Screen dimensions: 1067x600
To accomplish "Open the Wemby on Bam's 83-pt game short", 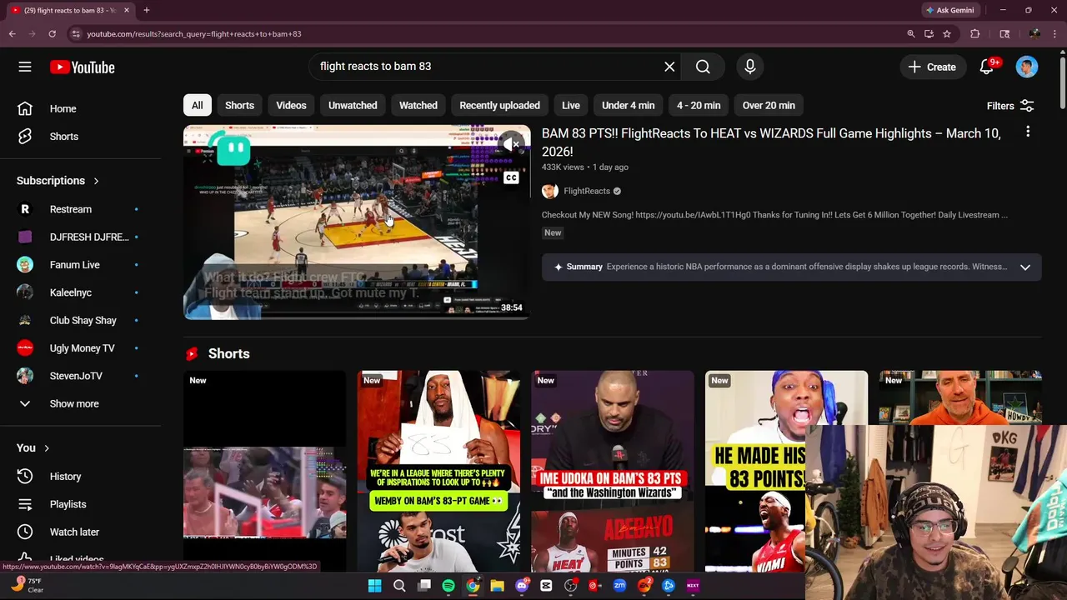I will pyautogui.click(x=438, y=471).
